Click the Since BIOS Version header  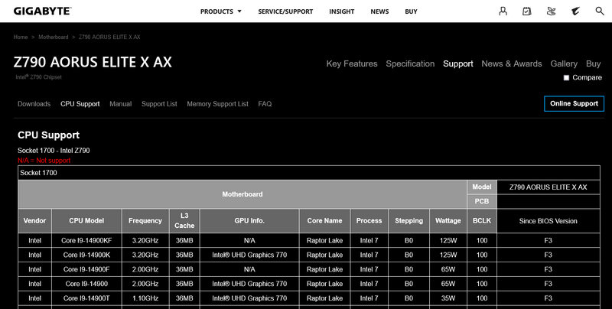coord(548,221)
